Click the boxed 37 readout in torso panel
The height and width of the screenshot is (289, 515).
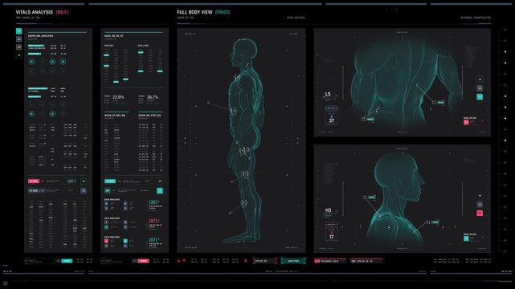coord(331,116)
